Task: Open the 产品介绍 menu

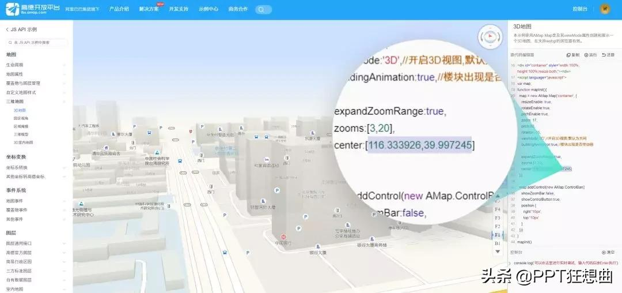Action: click(x=119, y=9)
